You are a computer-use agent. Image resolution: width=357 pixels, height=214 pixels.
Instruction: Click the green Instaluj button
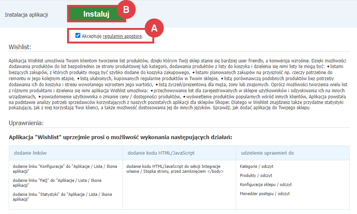96,14
